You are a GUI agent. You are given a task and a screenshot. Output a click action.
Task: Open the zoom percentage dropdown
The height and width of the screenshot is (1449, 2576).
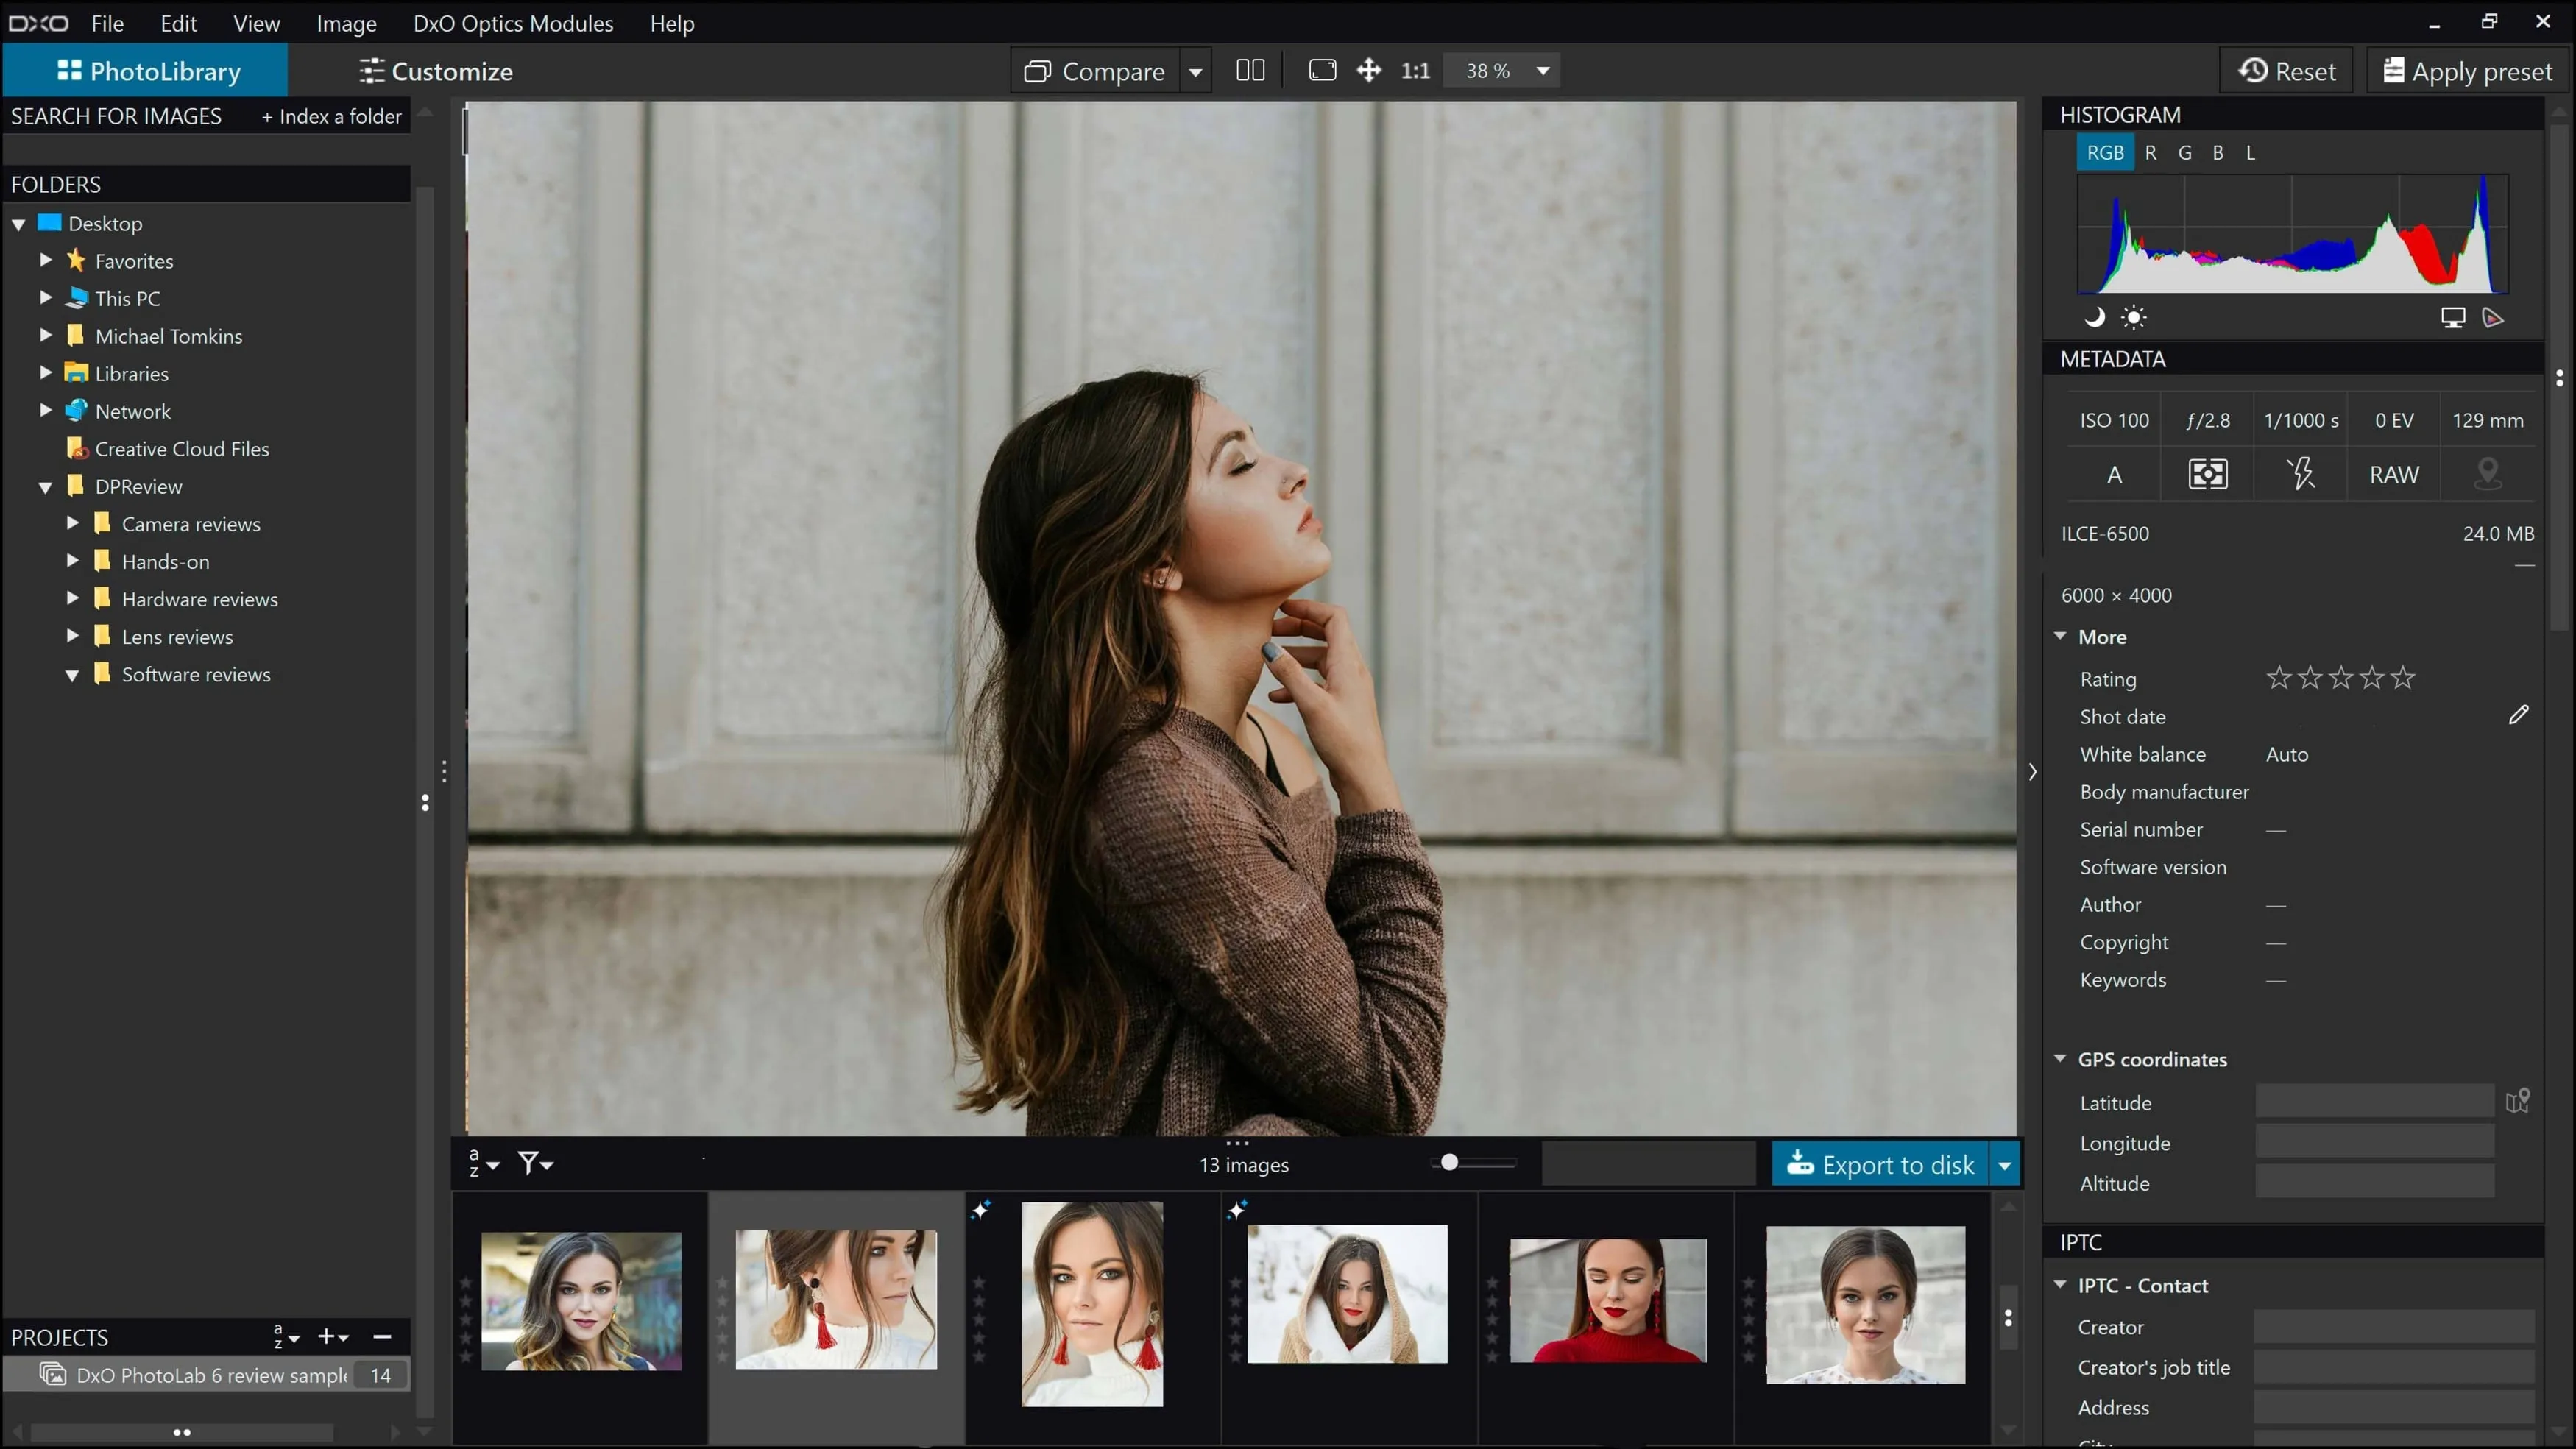1542,70
